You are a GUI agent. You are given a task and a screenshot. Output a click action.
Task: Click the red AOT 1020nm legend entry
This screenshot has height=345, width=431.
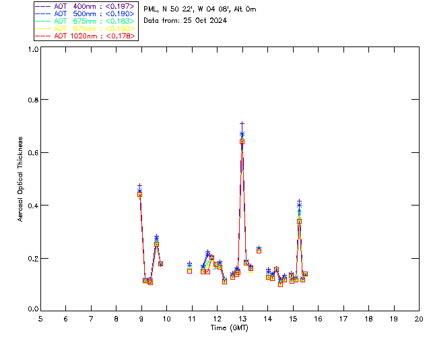(x=86, y=36)
